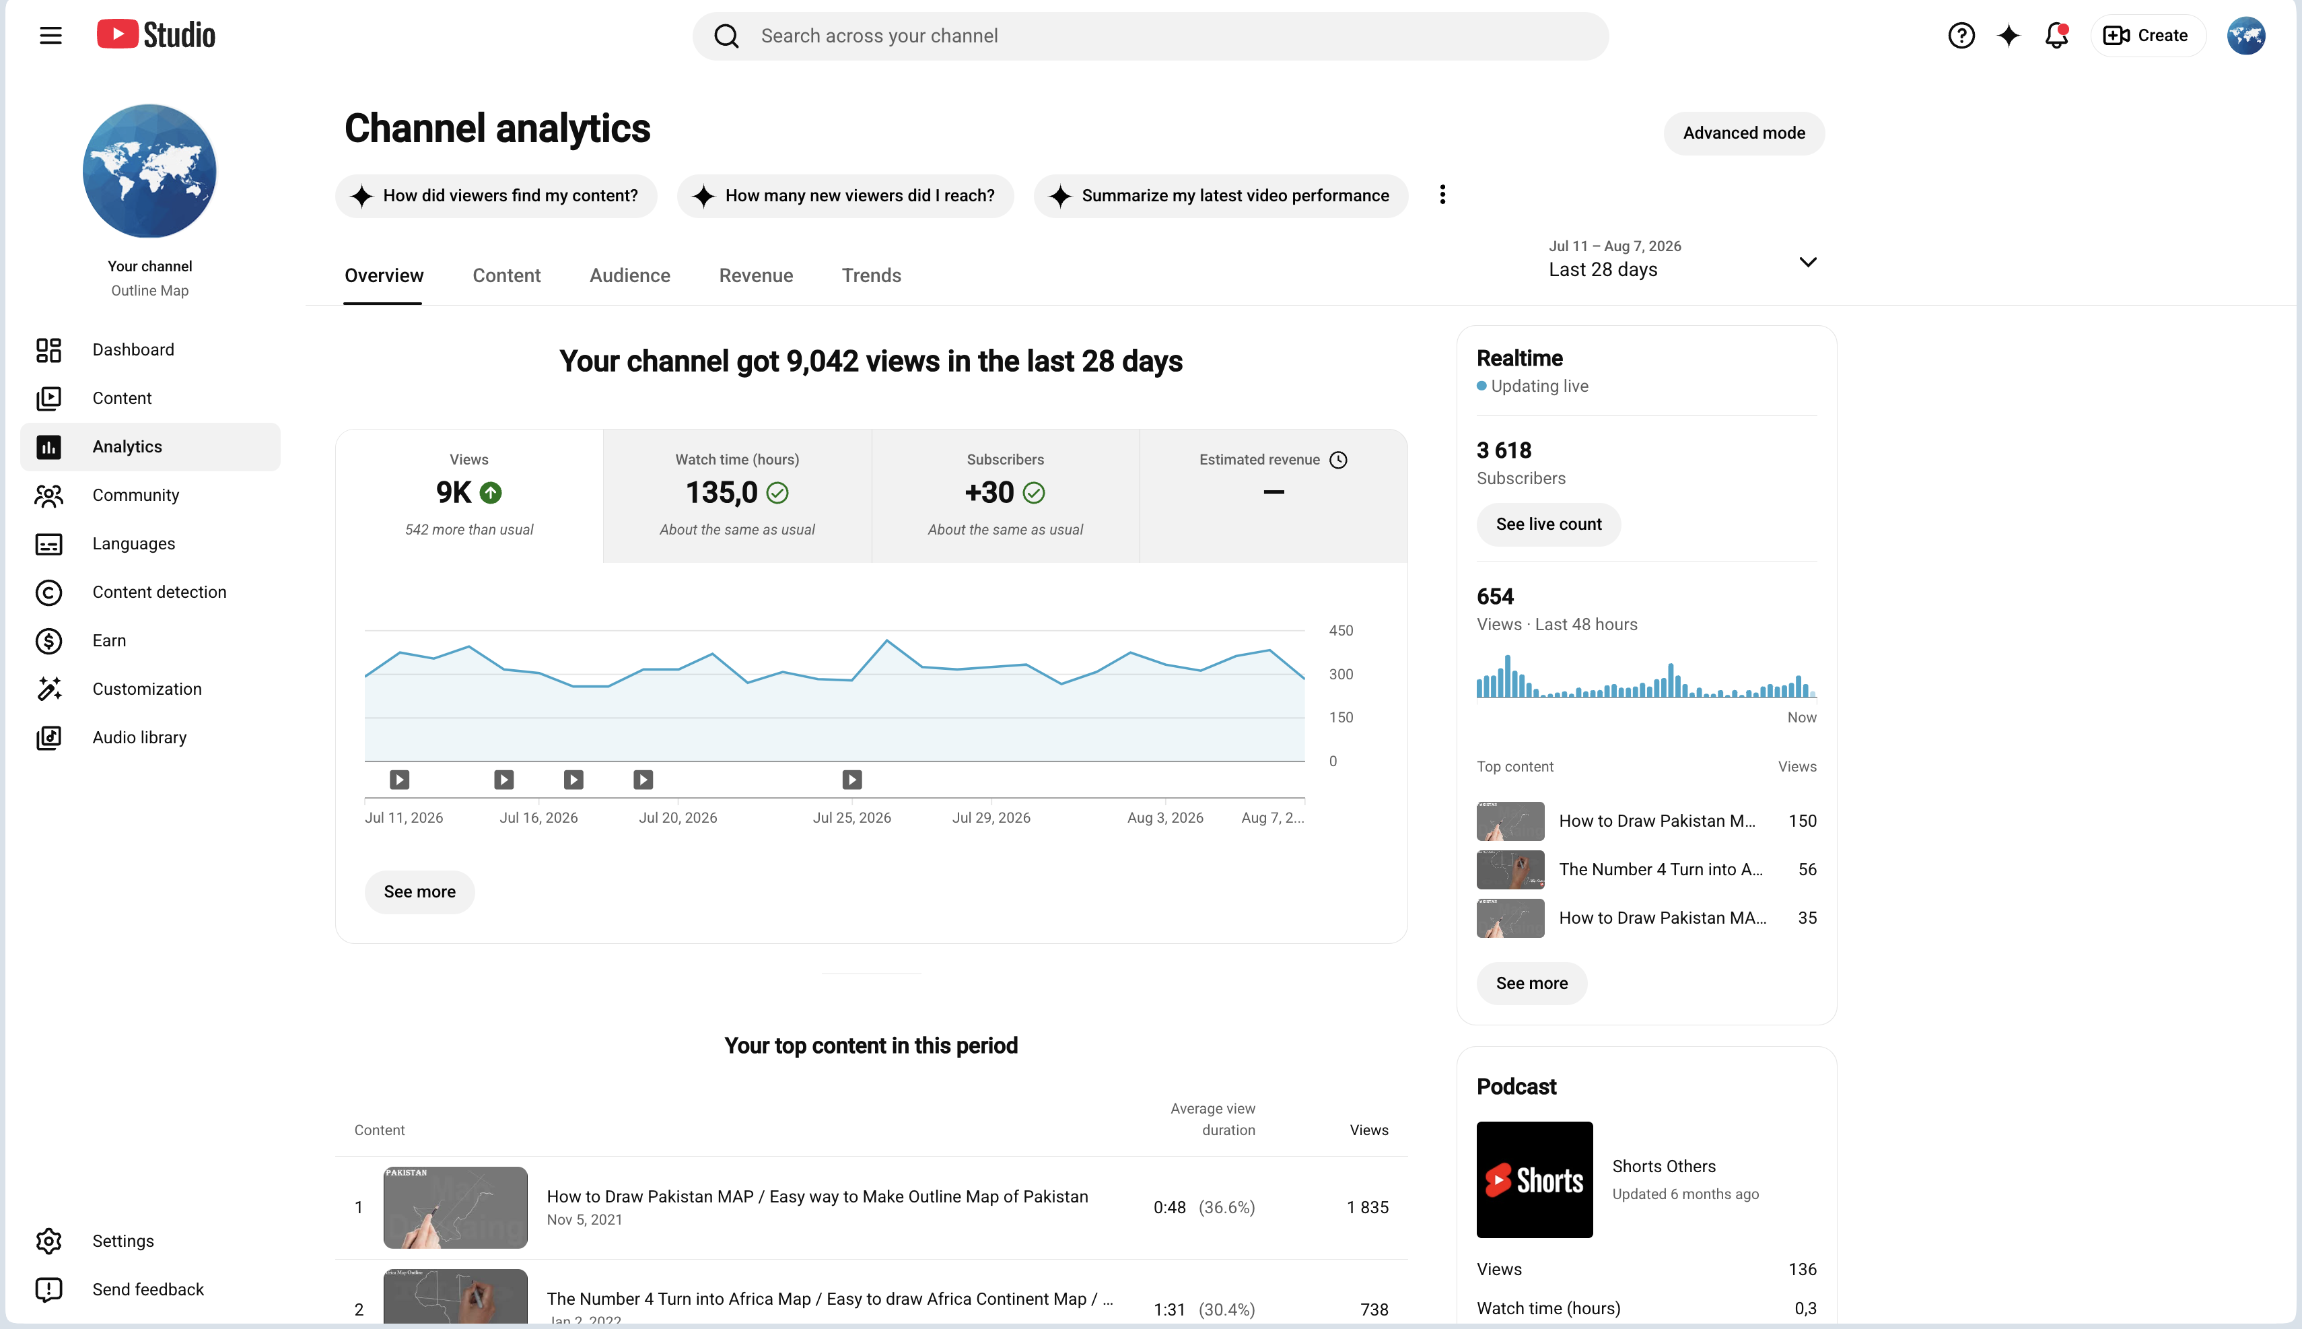Image resolution: width=2302 pixels, height=1329 pixels.
Task: Expand the Last 28 days date range
Action: click(x=1683, y=259)
